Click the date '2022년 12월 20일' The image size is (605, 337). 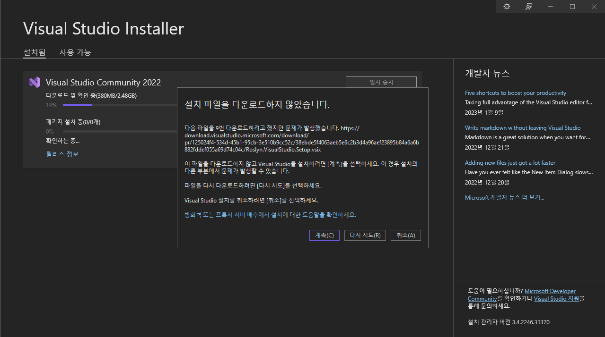click(487, 182)
